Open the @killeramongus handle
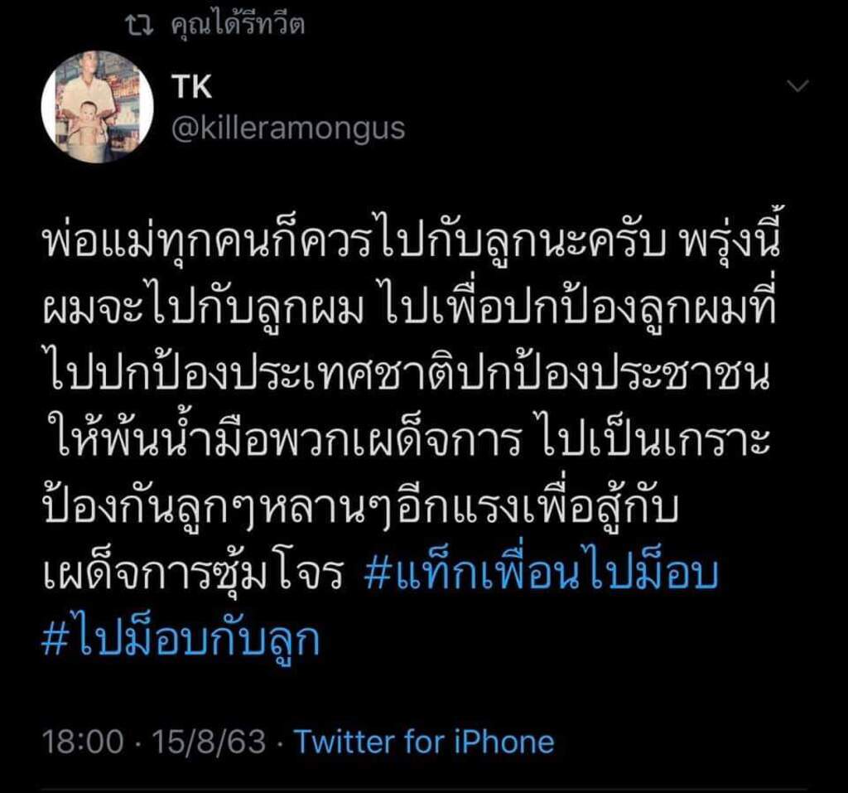The height and width of the screenshot is (793, 848). 288,128
